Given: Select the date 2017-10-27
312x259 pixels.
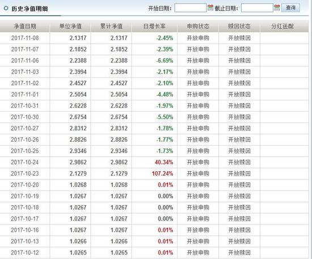Looking at the screenshot, I should [25, 128].
